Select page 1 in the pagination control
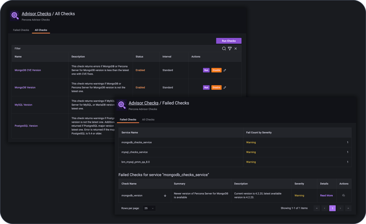Viewport: 366px width, 224px height. pyautogui.click(x=332, y=208)
